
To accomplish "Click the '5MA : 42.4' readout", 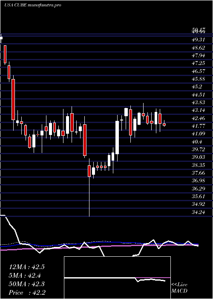I will point(25,276).
